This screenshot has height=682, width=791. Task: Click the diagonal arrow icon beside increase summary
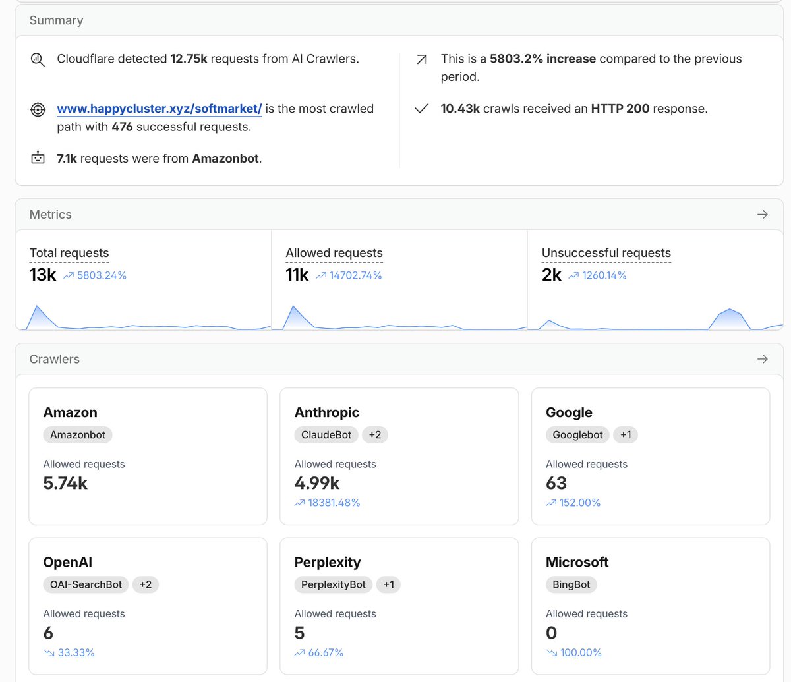click(x=422, y=59)
